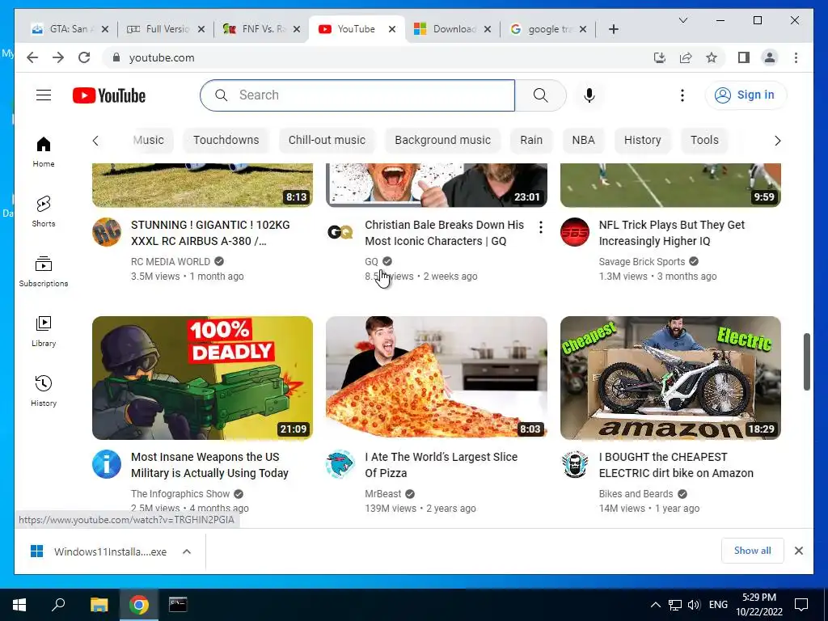This screenshot has height=621, width=828.
Task: Open RC MEDIA WORLD channel avatar
Action: [x=107, y=232]
